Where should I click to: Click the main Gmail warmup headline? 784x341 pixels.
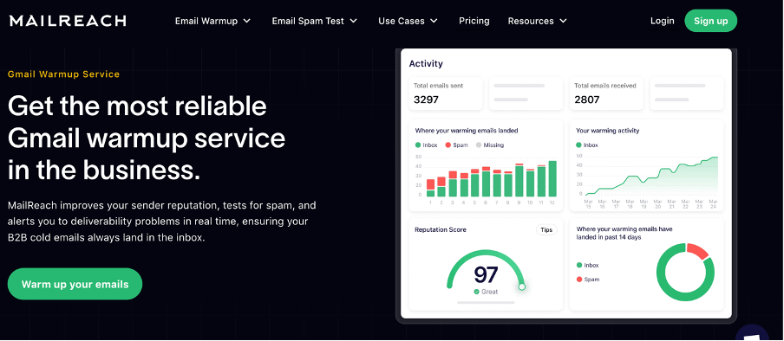click(x=147, y=138)
